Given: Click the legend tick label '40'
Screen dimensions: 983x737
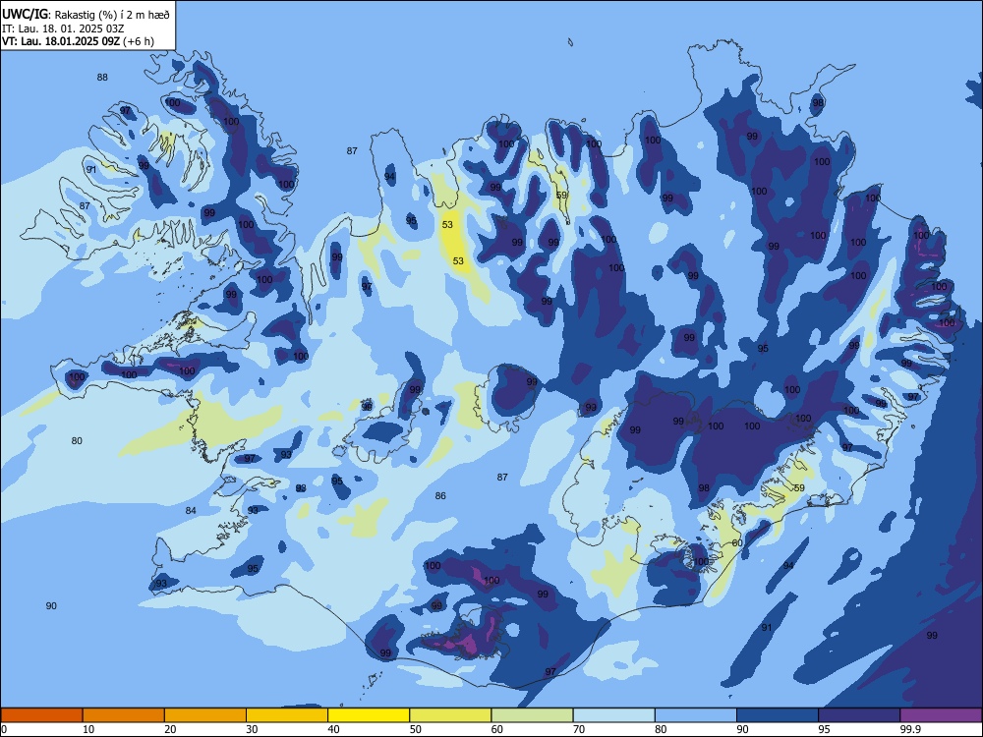Looking at the screenshot, I should click(333, 729).
